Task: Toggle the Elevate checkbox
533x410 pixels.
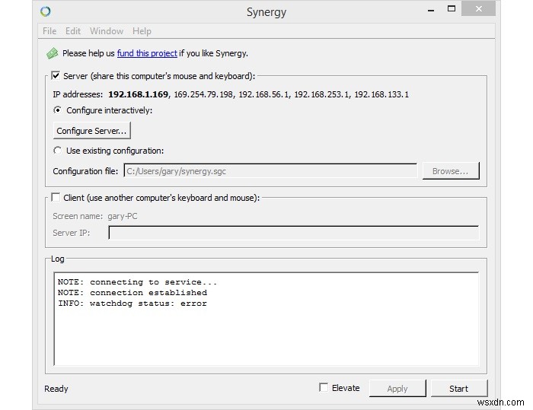Action: (324, 388)
